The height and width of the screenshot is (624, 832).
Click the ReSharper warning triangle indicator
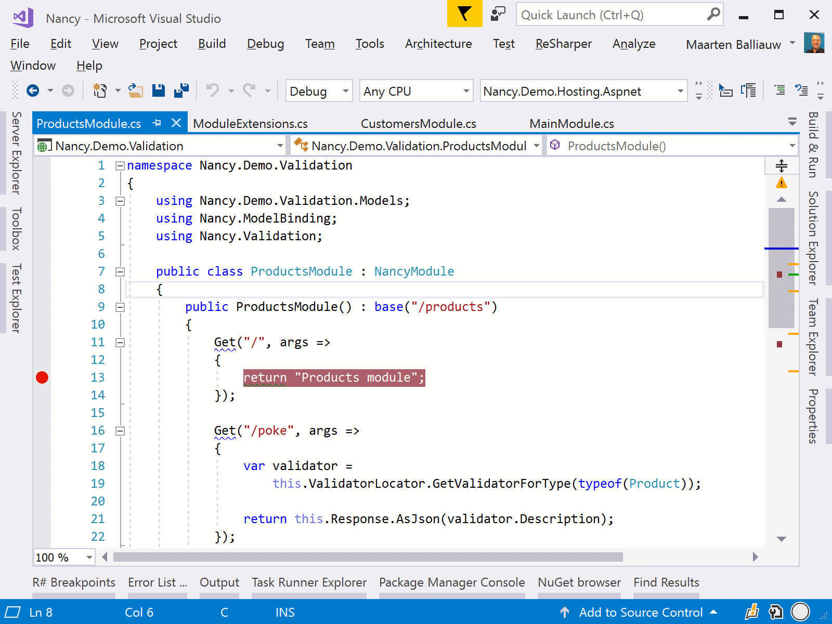coord(781,183)
